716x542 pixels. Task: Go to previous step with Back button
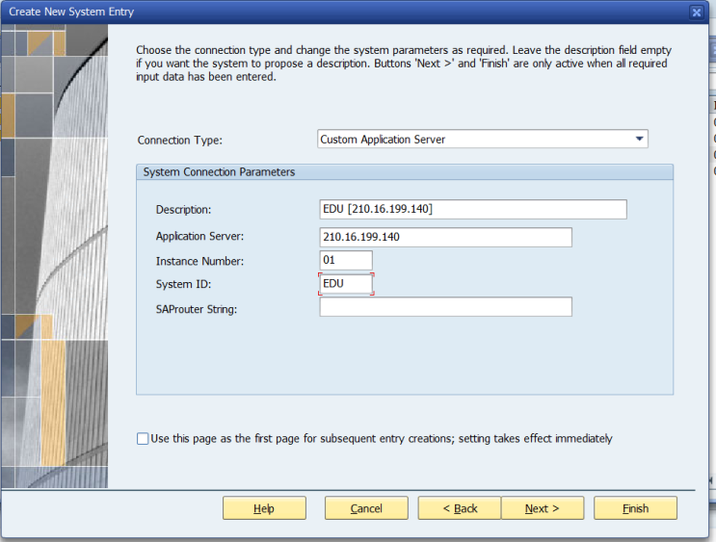[460, 508]
